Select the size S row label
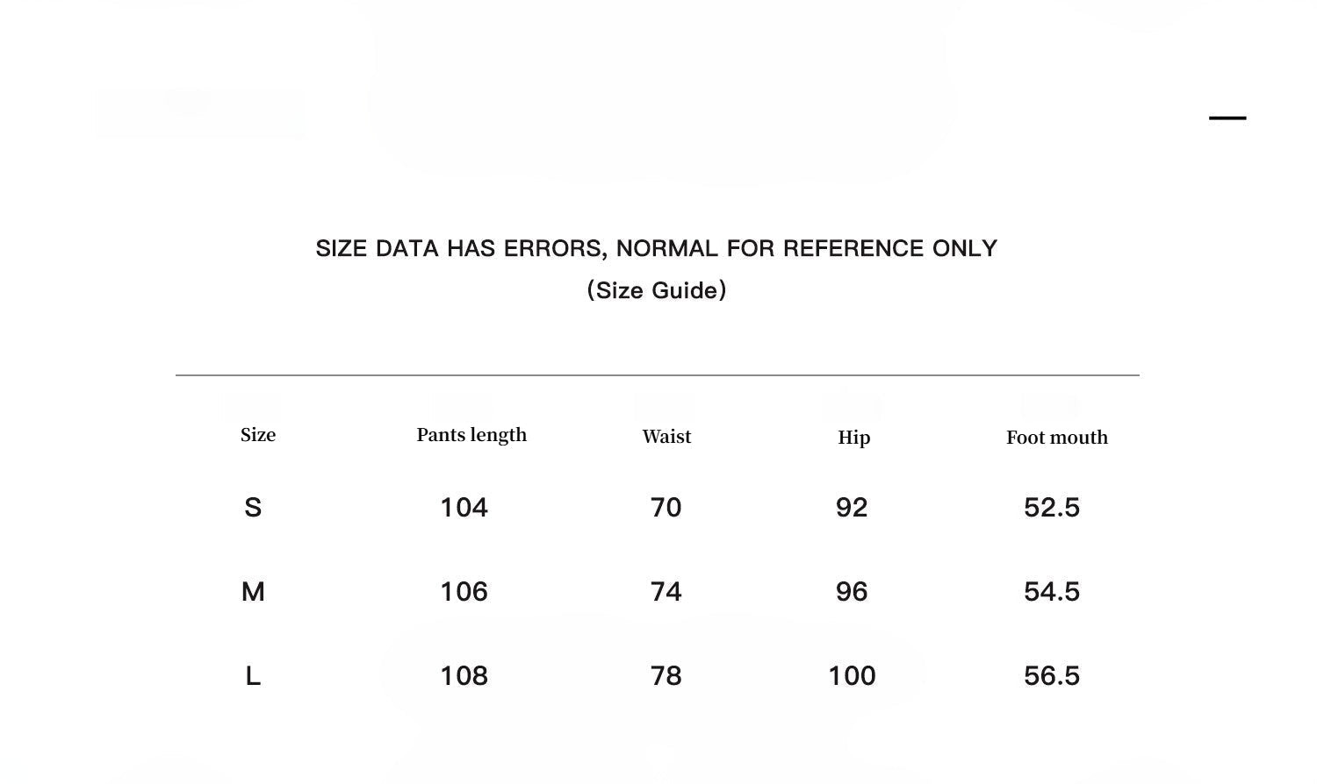Screen dimensions: 1317x784 click(253, 508)
